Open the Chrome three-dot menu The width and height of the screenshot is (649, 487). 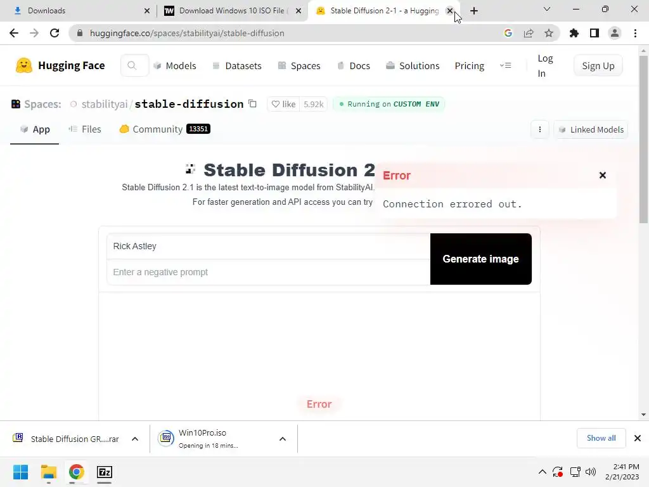[635, 33]
